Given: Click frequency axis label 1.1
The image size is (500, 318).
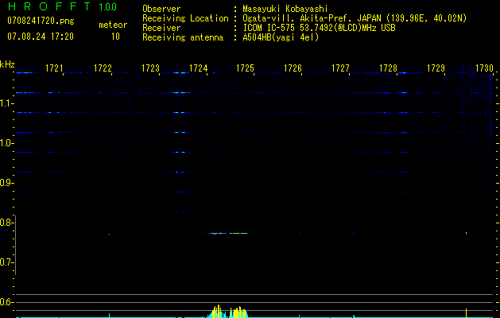Looking at the screenshot, I should pyautogui.click(x=6, y=103).
